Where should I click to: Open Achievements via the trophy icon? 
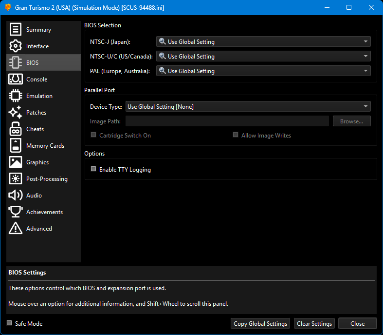pyautogui.click(x=16, y=212)
